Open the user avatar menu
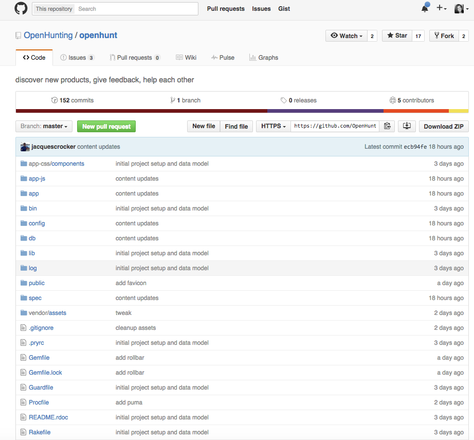The height and width of the screenshot is (440, 474). tap(461, 8)
